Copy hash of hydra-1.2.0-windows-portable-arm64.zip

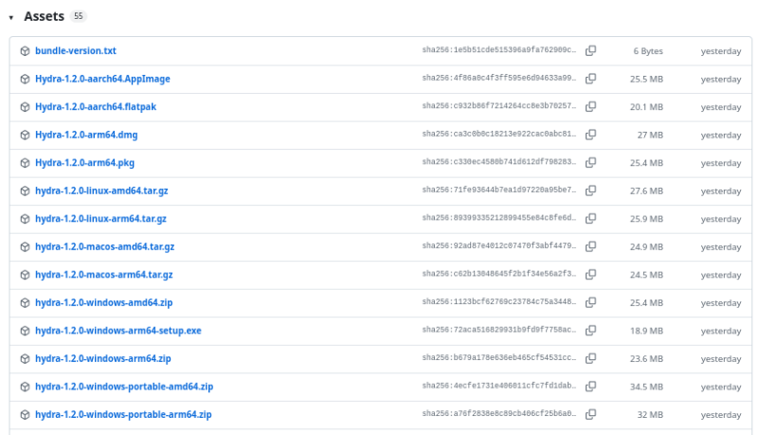pyautogui.click(x=590, y=415)
